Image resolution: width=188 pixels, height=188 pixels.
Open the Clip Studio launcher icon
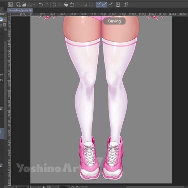[x=10, y=5]
